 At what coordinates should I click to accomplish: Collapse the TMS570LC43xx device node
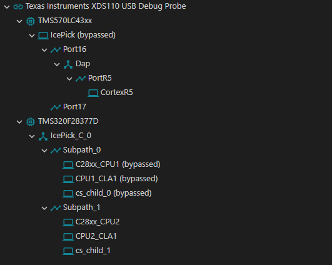click(x=19, y=21)
